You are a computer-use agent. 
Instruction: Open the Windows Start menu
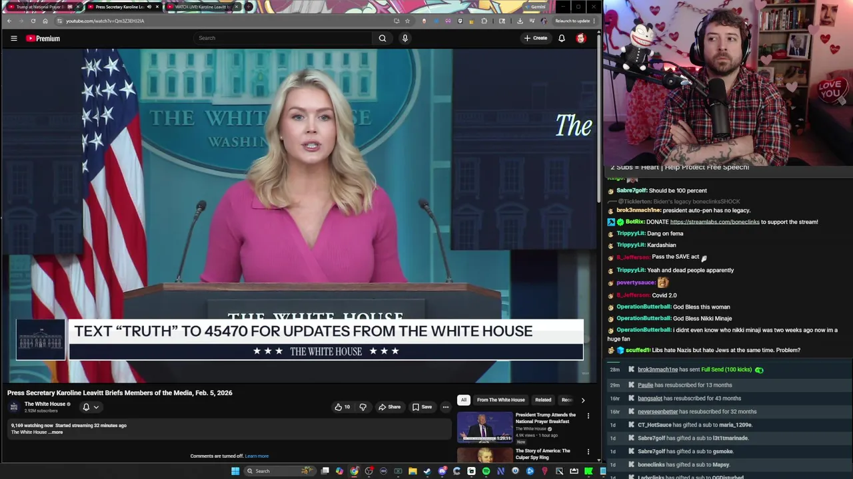click(235, 471)
